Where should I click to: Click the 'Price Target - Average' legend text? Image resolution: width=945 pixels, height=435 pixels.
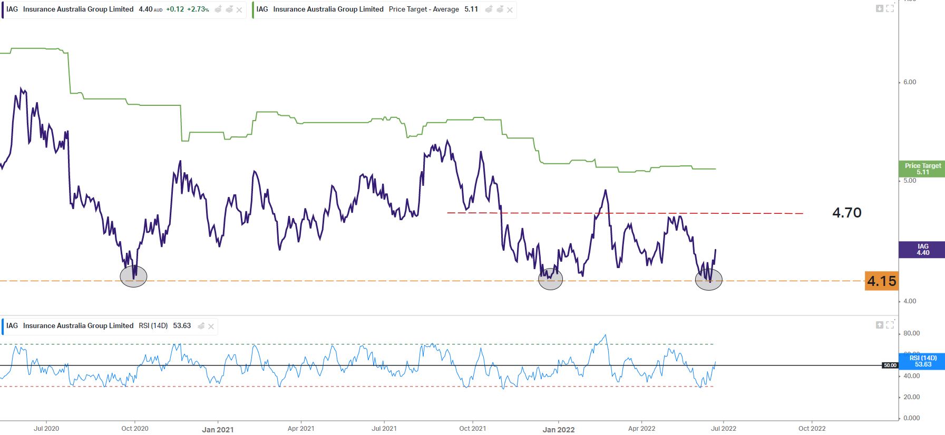point(424,9)
